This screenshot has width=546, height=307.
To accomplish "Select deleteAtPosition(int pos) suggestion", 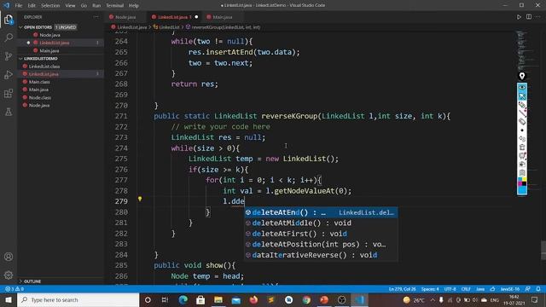I will point(321,245).
